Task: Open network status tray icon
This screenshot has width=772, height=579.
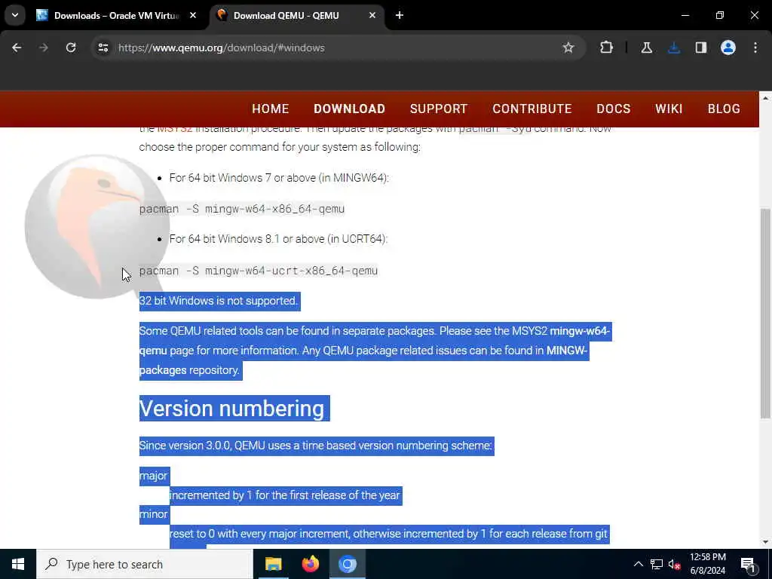Action: (657, 564)
